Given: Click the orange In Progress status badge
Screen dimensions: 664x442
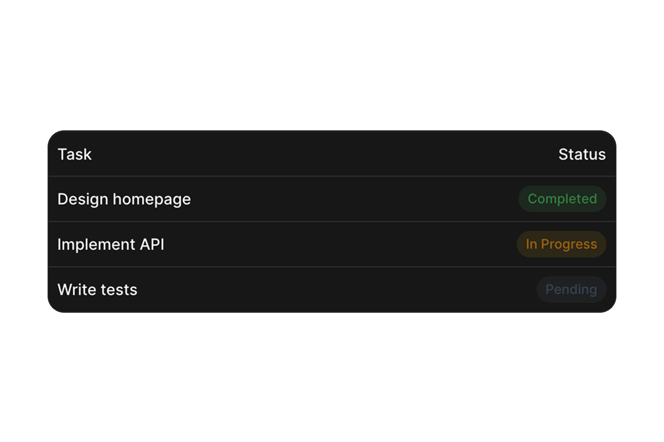Looking at the screenshot, I should [561, 244].
